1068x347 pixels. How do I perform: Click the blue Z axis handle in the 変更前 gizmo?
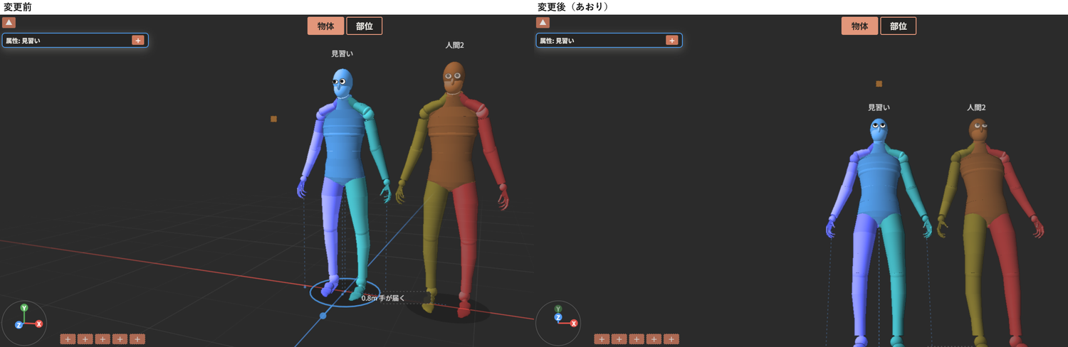19,325
